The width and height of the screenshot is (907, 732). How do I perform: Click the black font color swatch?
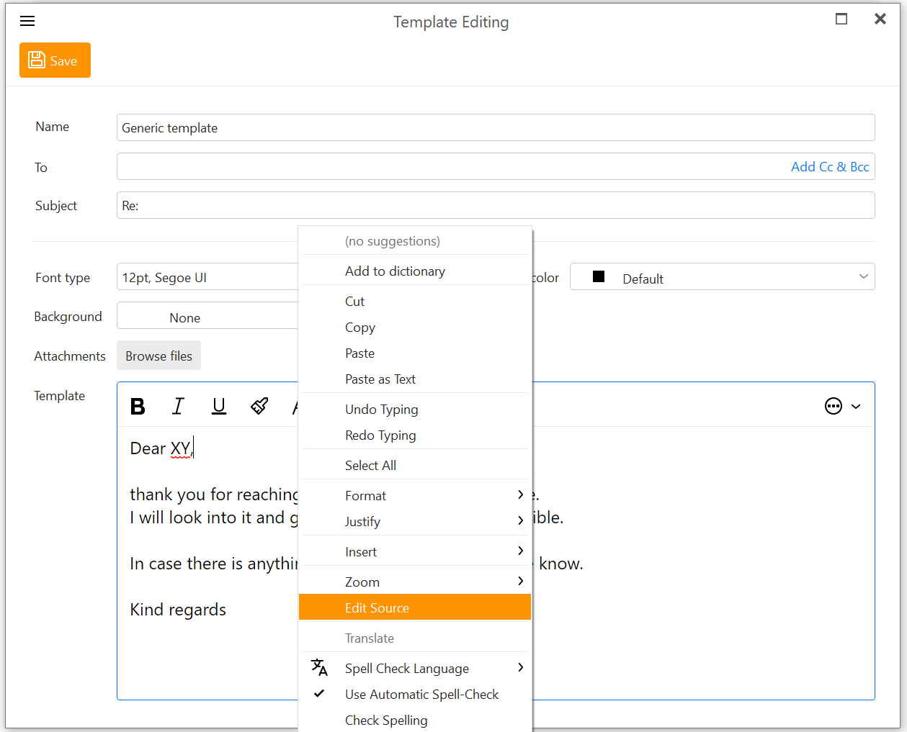599,277
